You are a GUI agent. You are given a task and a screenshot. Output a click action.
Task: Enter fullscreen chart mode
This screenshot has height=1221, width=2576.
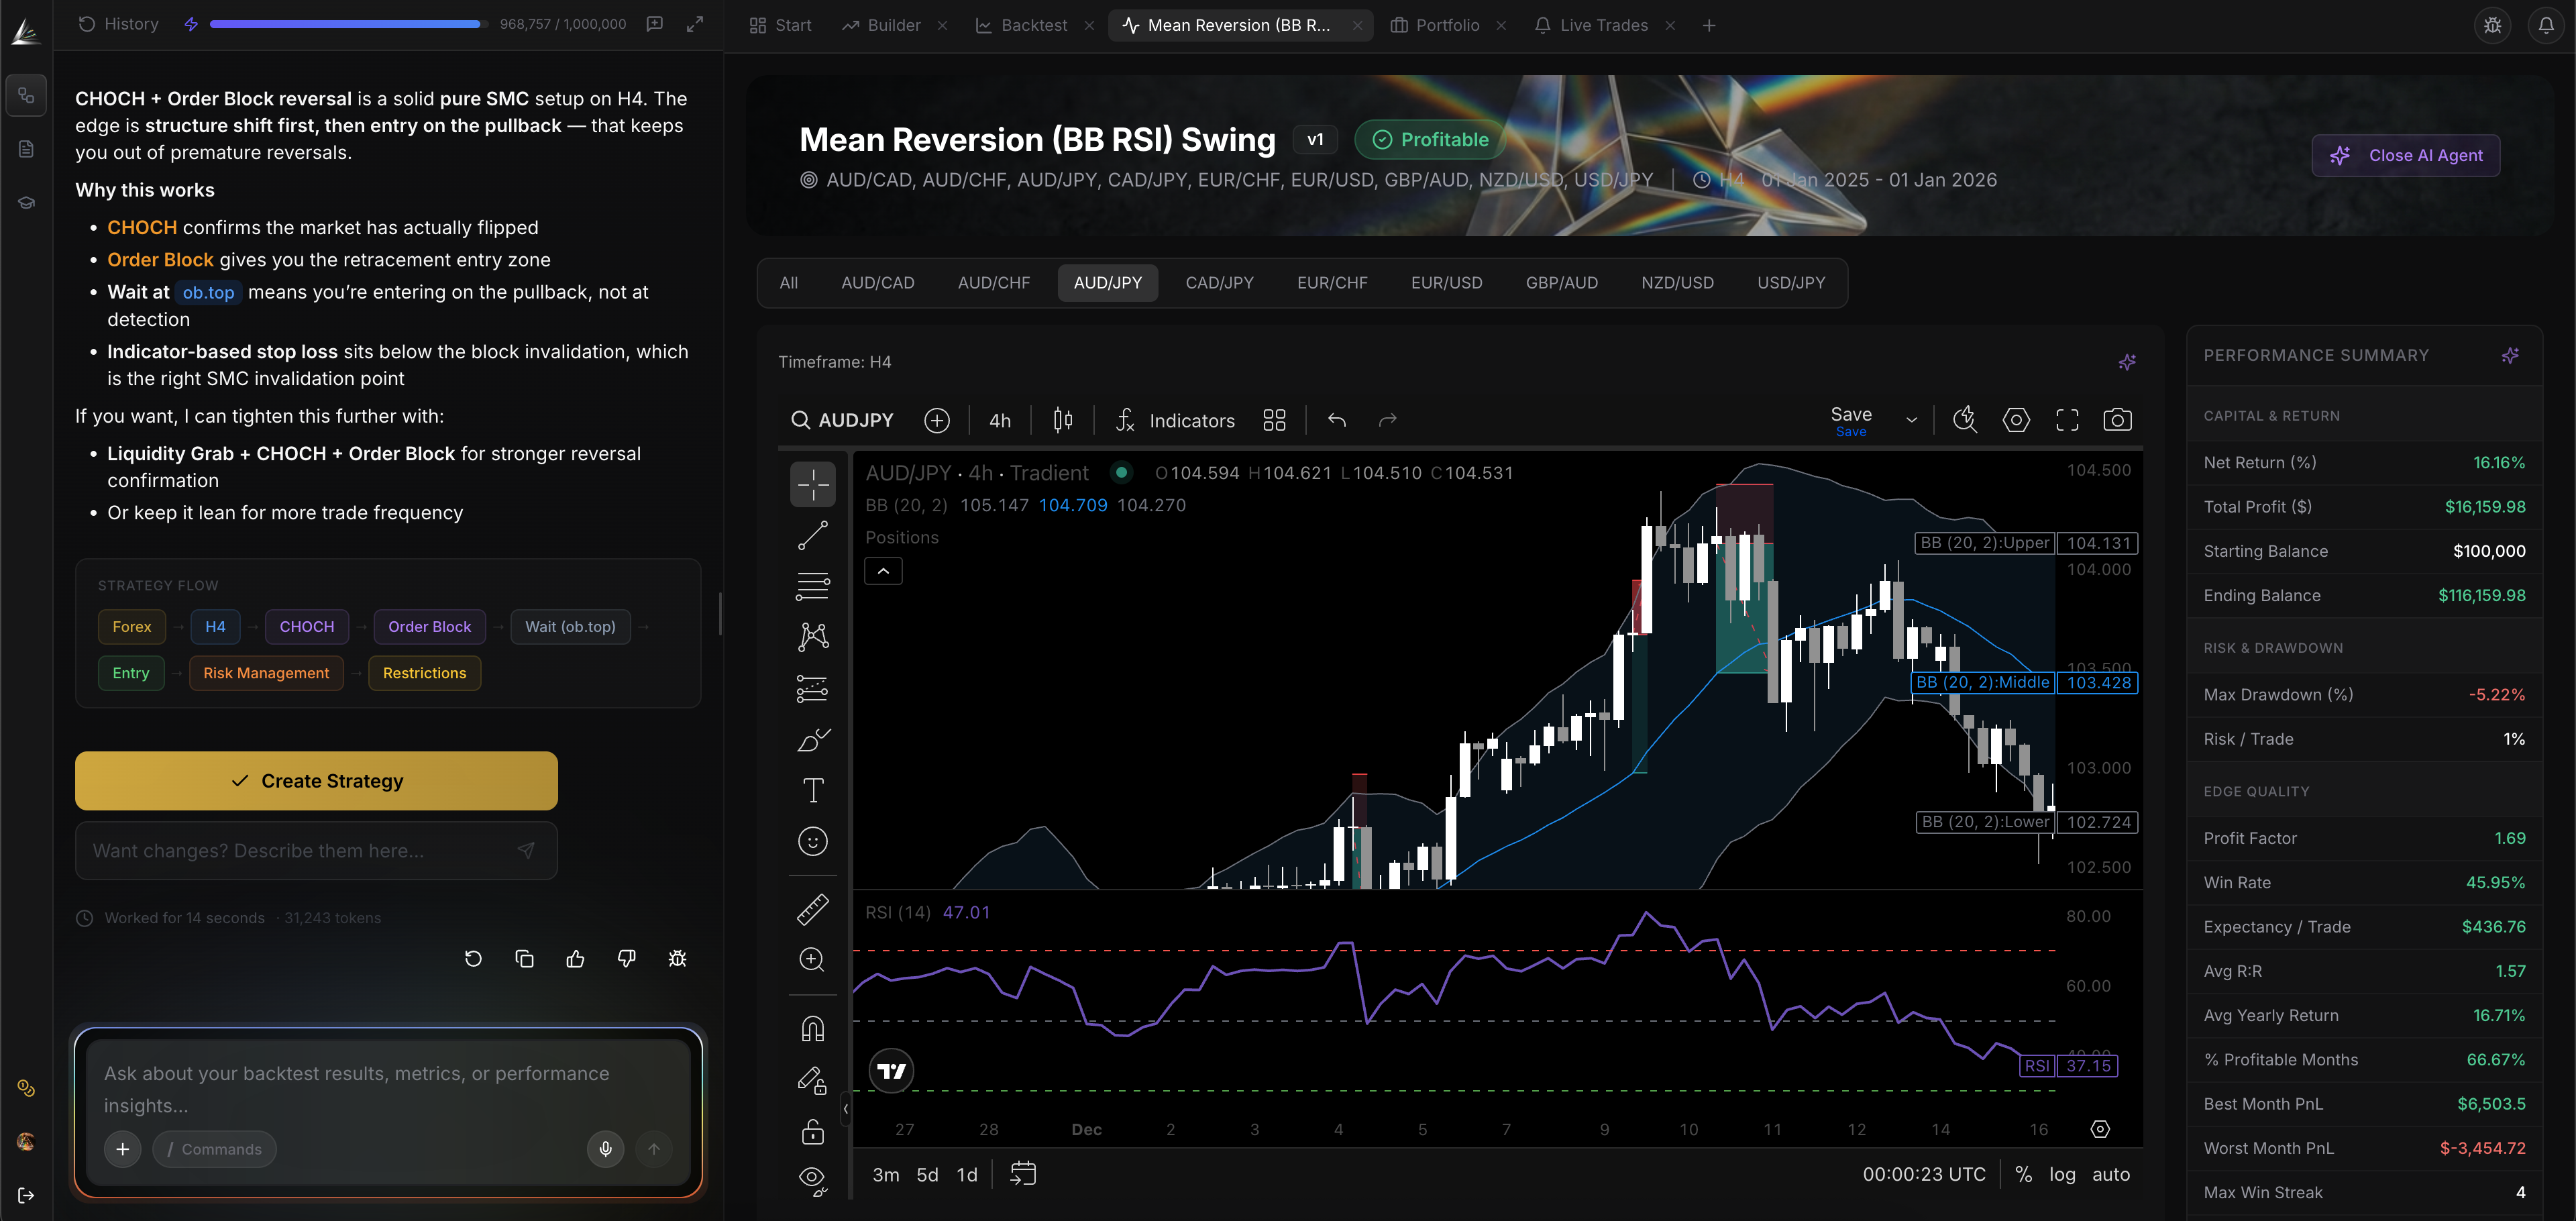(2067, 420)
